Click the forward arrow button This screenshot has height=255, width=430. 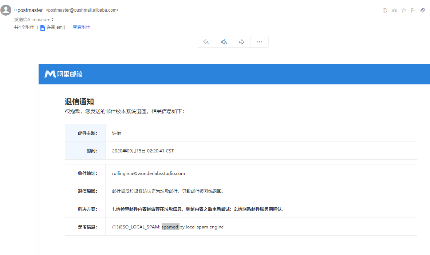(x=242, y=42)
